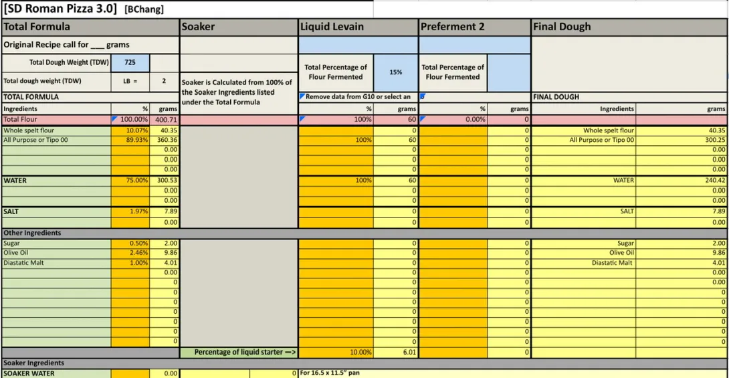Click the WATER 75.00% percentage cell
729x378 pixels.
click(x=130, y=181)
